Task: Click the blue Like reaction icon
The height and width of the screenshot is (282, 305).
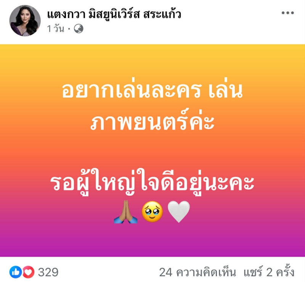Action: point(15,272)
